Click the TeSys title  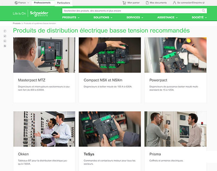pyautogui.click(x=89, y=154)
